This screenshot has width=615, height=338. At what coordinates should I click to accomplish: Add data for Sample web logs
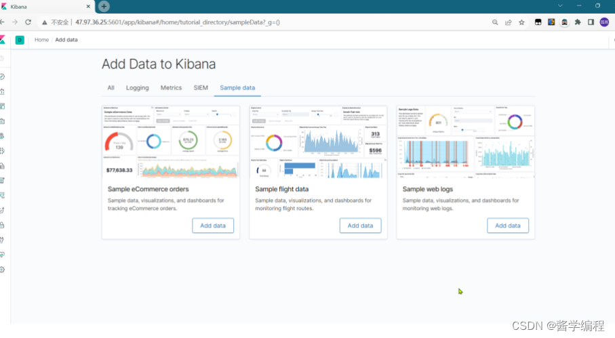pyautogui.click(x=508, y=226)
